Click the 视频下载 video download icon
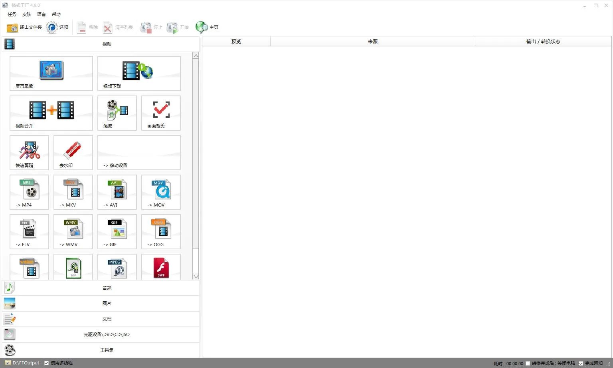Screen dimensions: 613x368 click(138, 73)
